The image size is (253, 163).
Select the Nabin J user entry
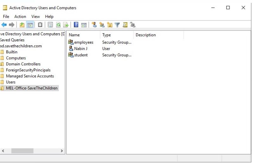coord(81,49)
